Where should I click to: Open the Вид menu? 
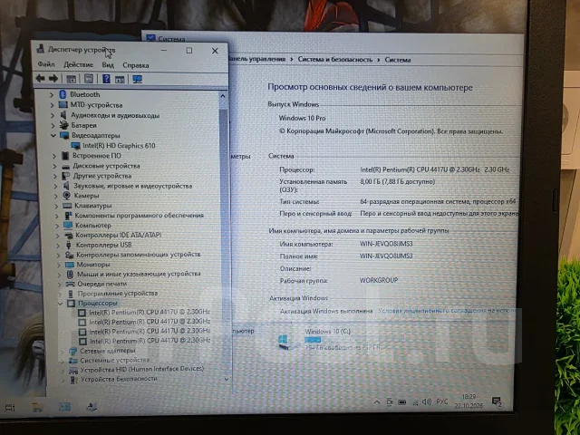pyautogui.click(x=108, y=65)
